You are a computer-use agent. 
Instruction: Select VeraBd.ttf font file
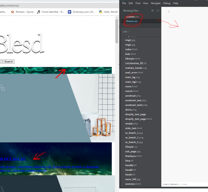131,165
